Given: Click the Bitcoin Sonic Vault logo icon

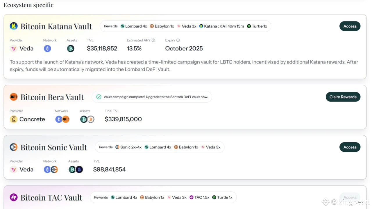Looking at the screenshot, I should [x=14, y=147].
